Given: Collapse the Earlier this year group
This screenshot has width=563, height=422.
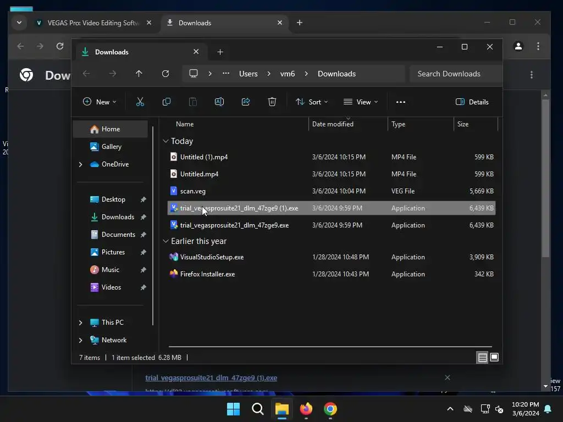Looking at the screenshot, I should pos(165,241).
